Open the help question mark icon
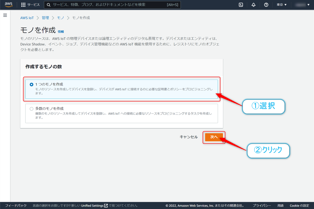Screen dimensions: 314x209 click(266, 5)
